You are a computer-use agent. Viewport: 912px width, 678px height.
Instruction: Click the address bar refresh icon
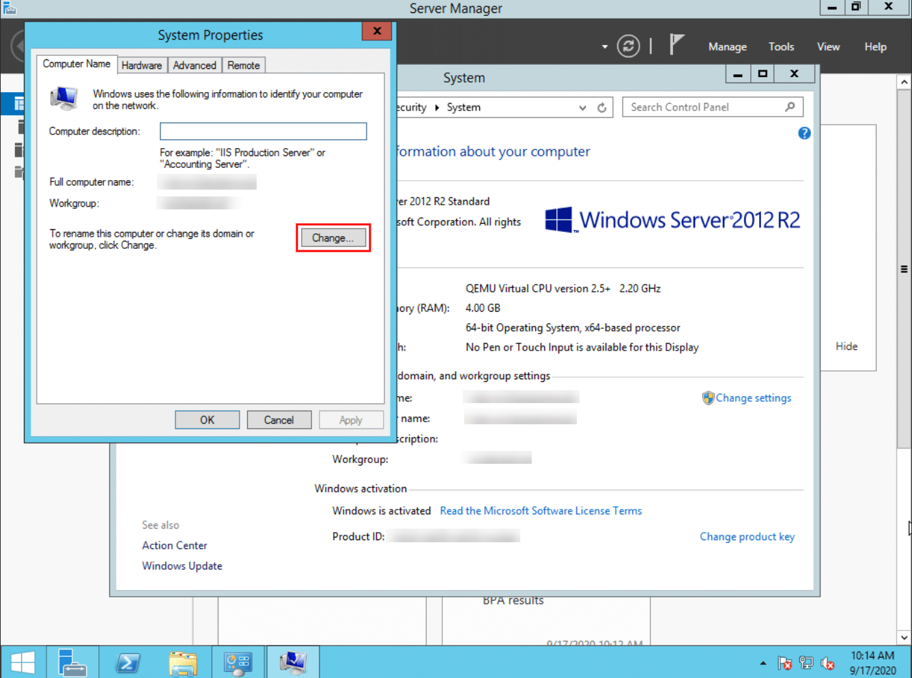pyautogui.click(x=601, y=108)
